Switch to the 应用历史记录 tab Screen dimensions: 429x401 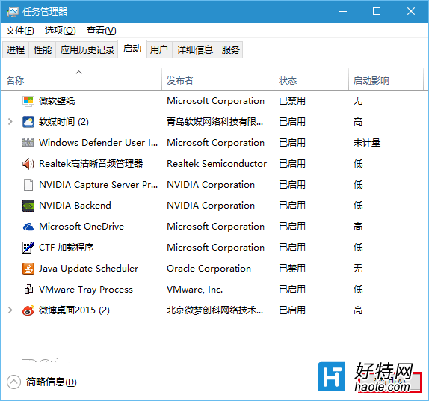(87, 50)
